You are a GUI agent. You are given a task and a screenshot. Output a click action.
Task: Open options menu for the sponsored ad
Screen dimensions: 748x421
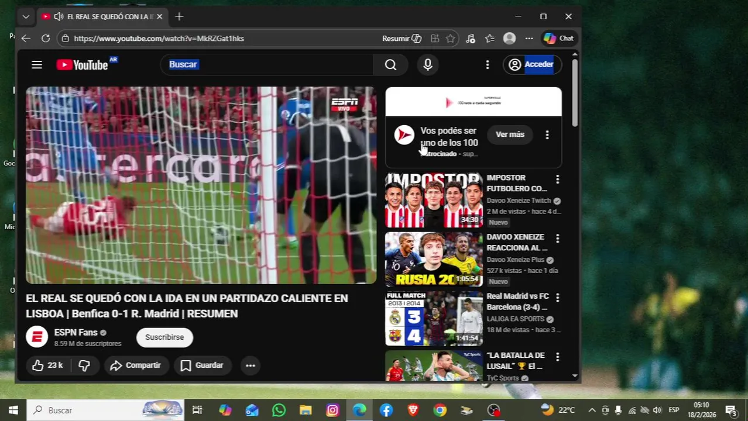pos(547,135)
